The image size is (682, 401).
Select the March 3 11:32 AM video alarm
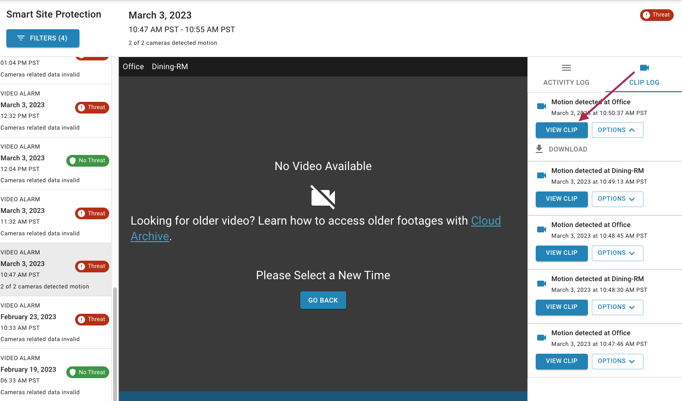click(56, 216)
